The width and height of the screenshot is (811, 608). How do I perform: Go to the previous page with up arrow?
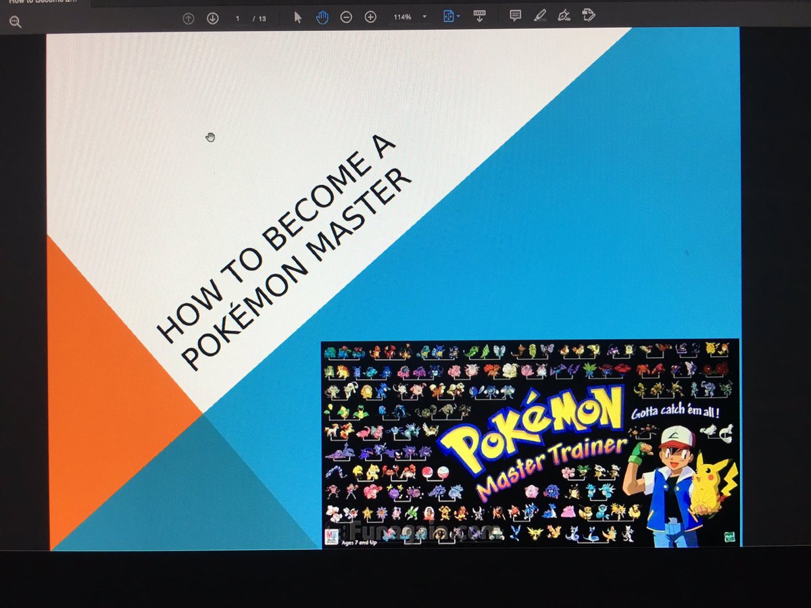tap(189, 18)
